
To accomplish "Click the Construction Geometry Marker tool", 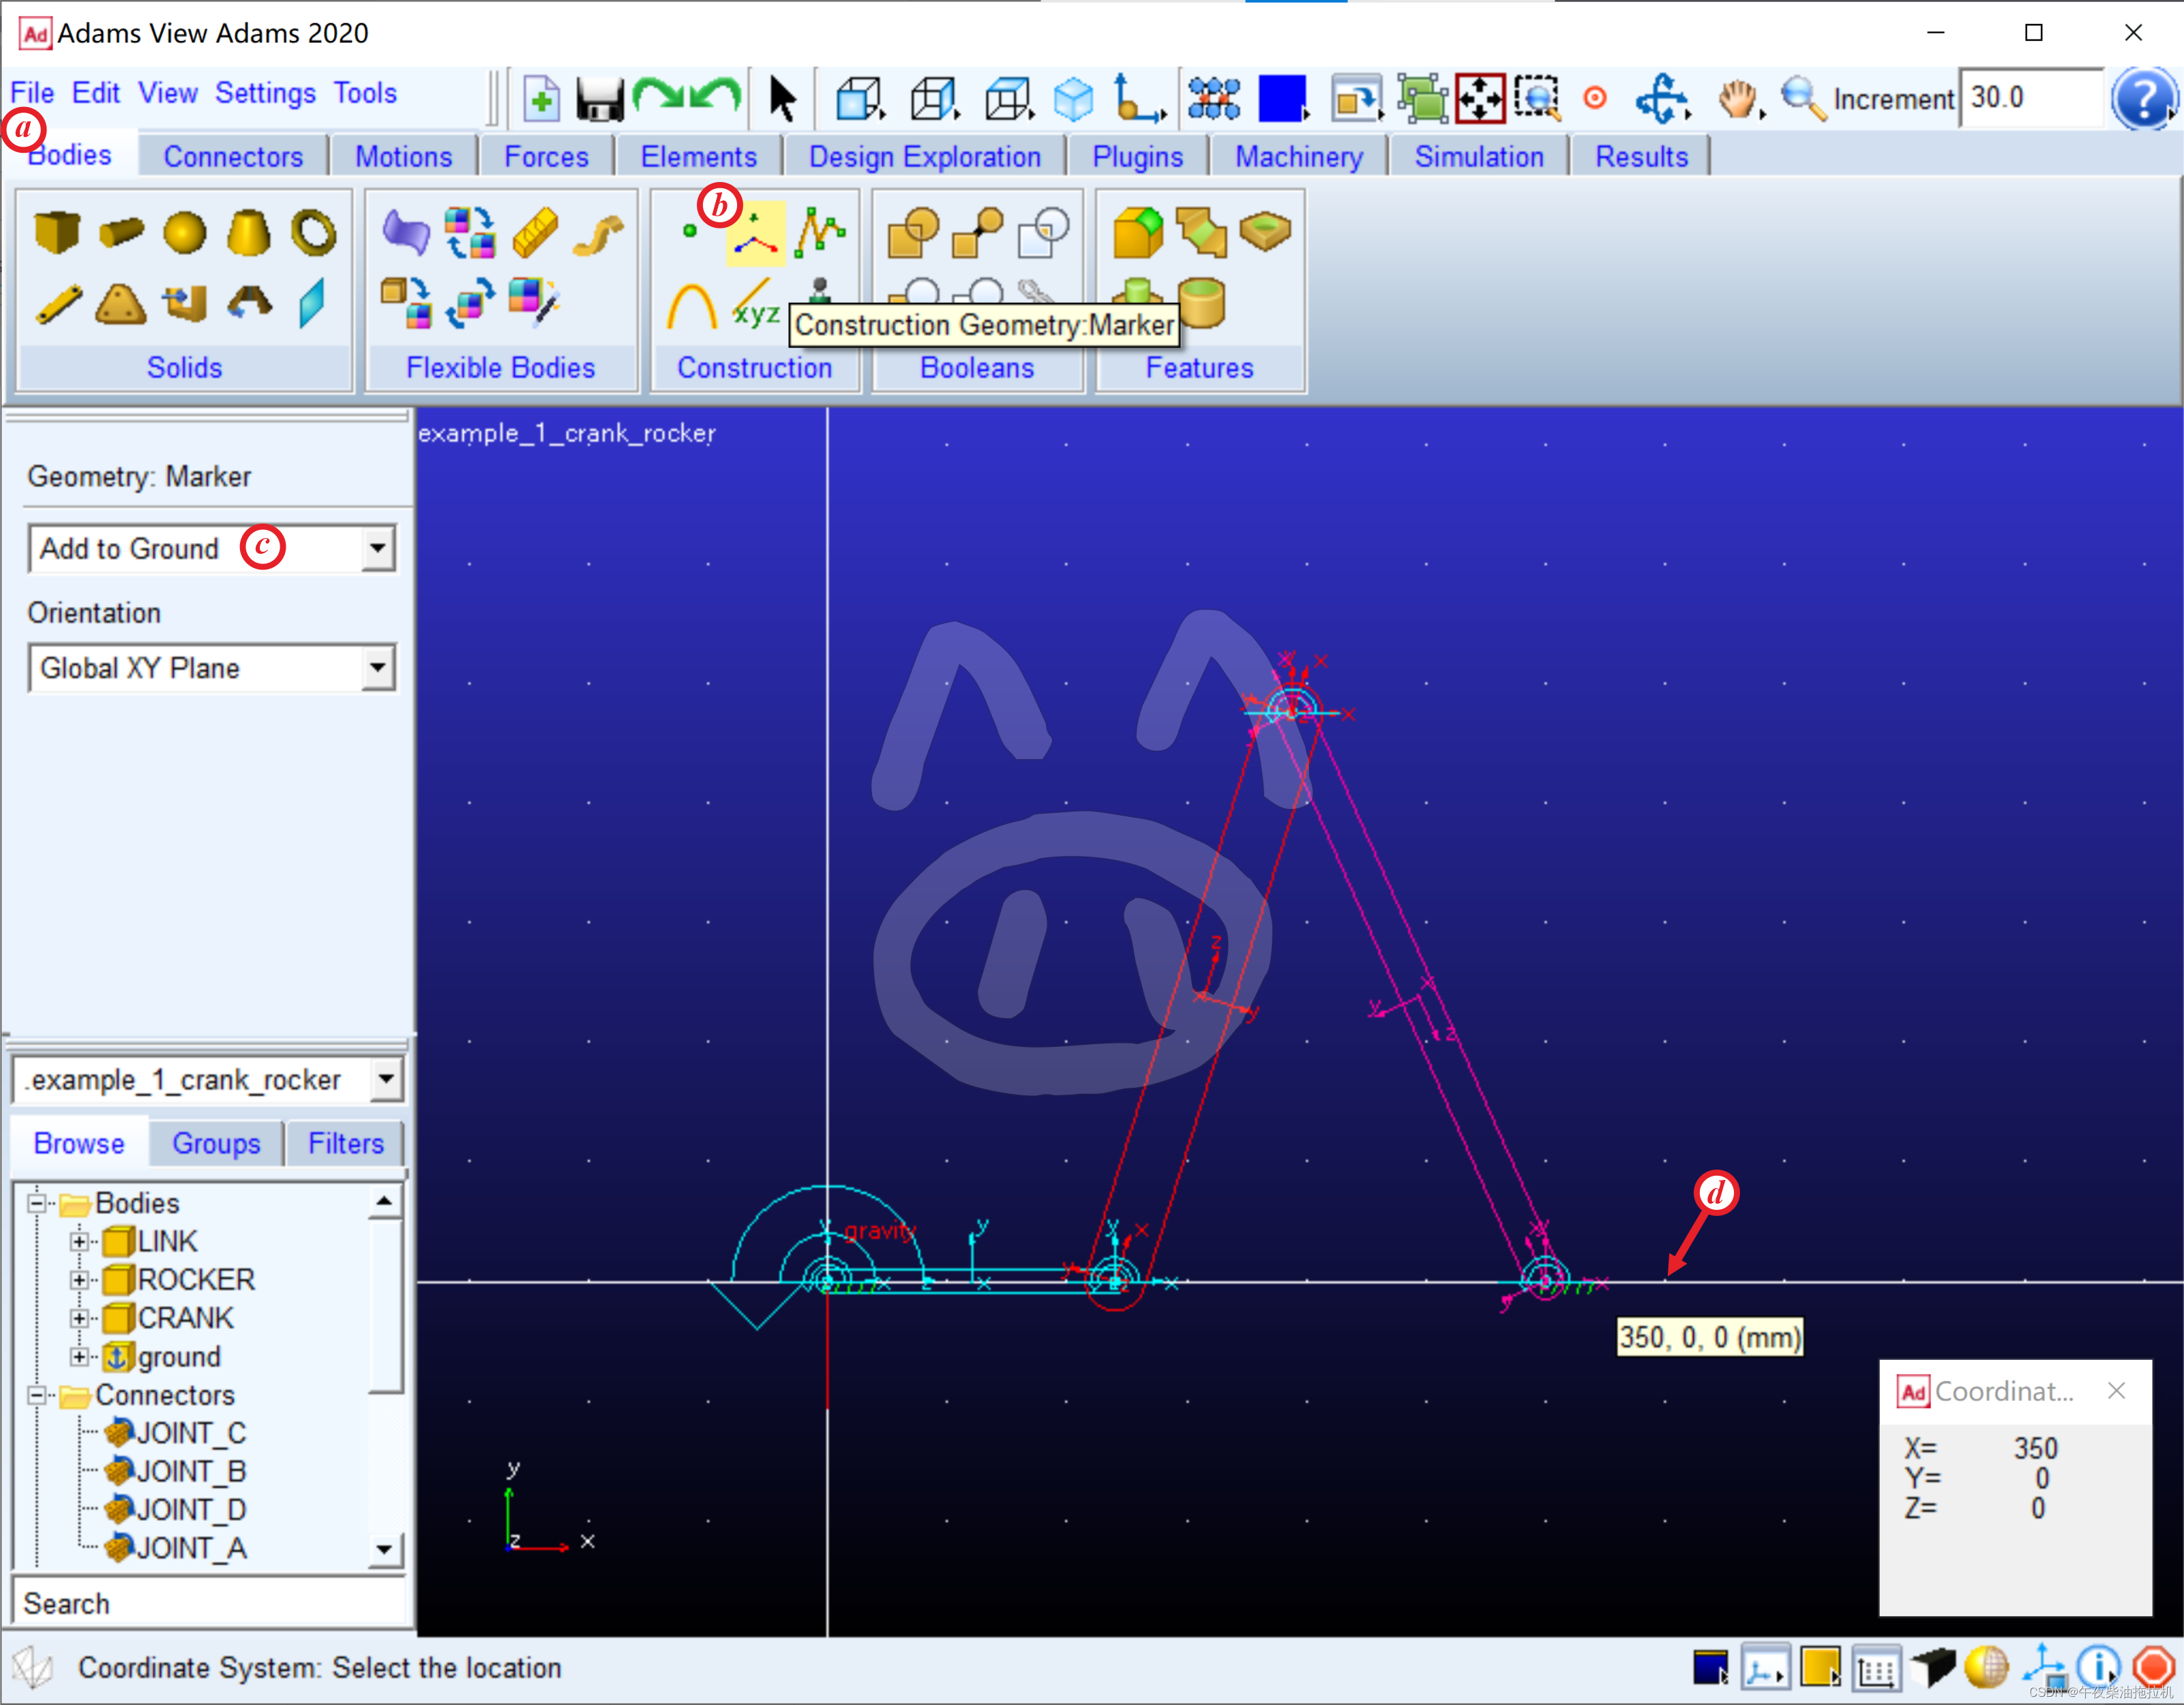I will click(755, 234).
